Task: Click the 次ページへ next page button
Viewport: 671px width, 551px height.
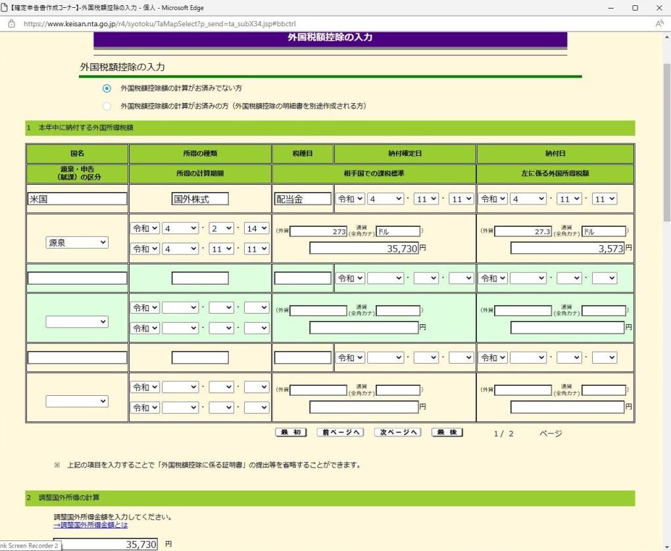Action: point(398,433)
